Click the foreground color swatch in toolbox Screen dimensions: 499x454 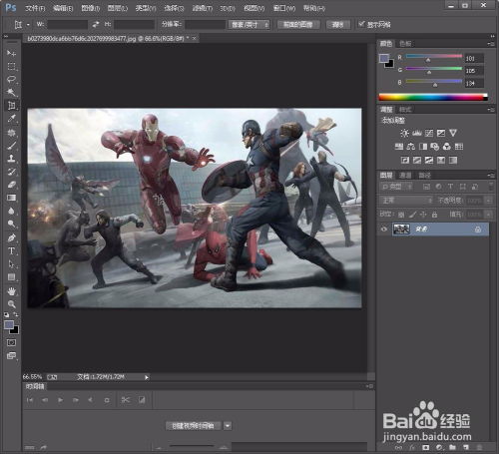pyautogui.click(x=9, y=324)
